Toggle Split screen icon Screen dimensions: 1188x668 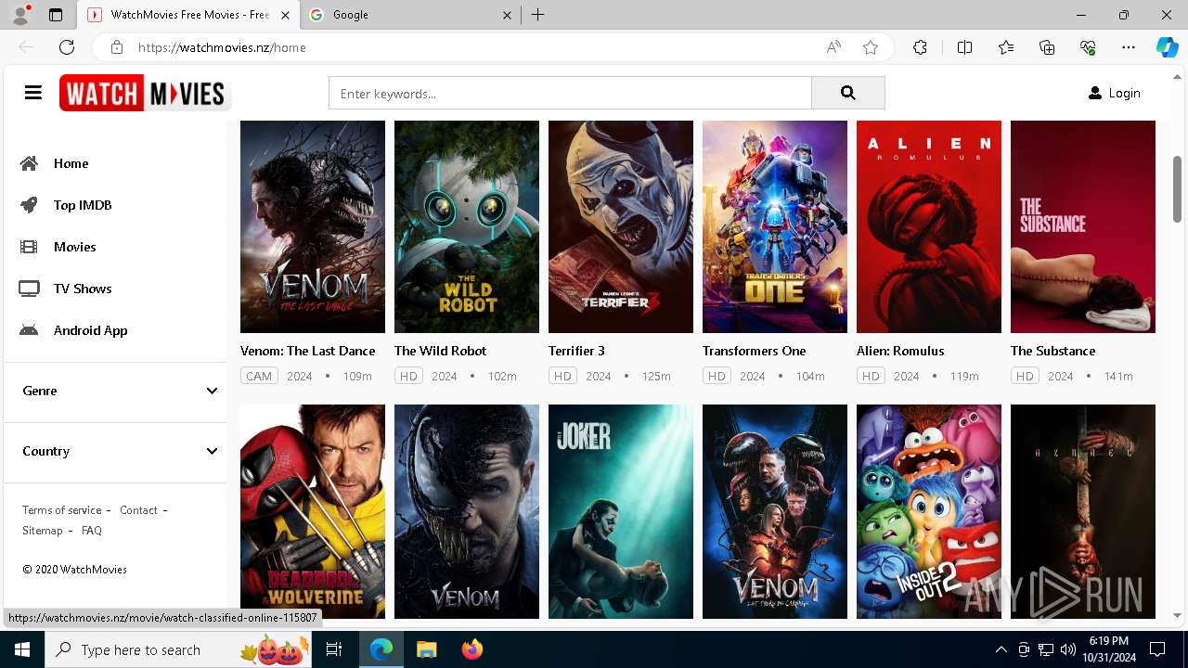click(x=964, y=47)
